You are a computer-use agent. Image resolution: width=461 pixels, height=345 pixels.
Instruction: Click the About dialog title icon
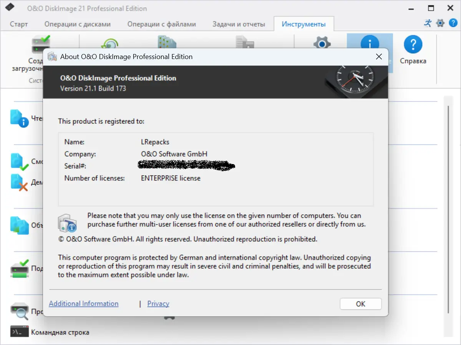tap(52, 57)
